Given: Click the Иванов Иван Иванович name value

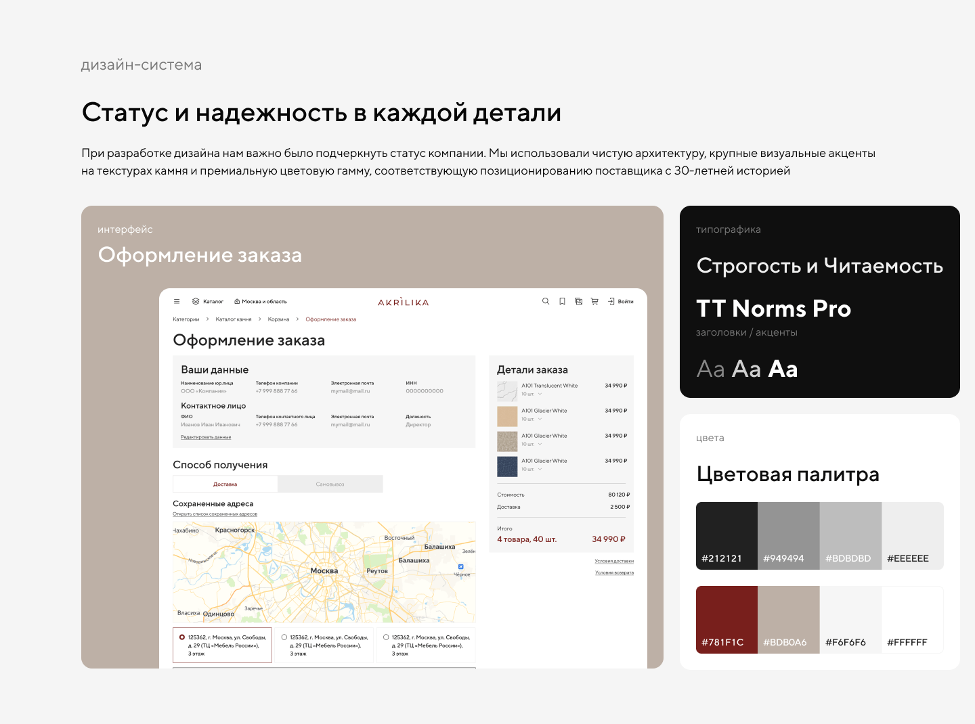Looking at the screenshot, I should tap(211, 425).
